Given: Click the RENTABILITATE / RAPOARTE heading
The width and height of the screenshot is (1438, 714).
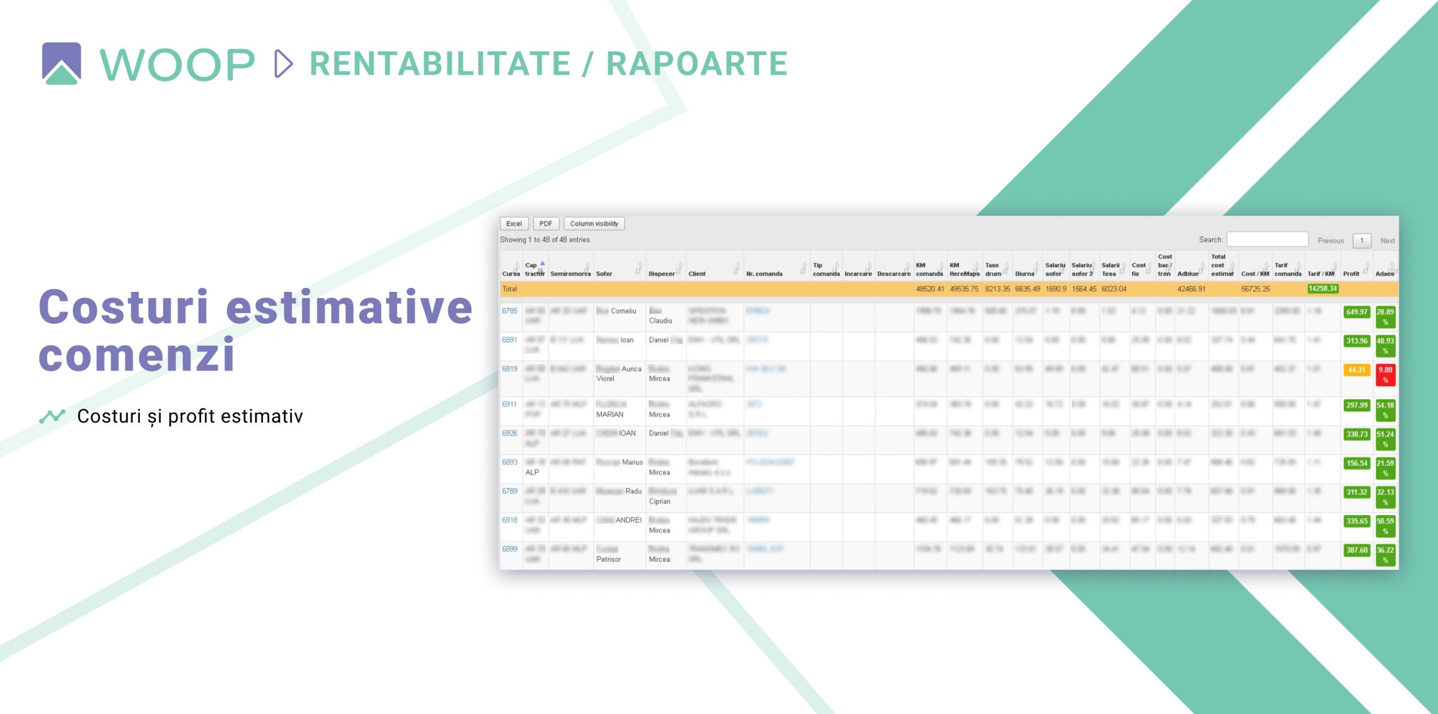Looking at the screenshot, I should [549, 63].
